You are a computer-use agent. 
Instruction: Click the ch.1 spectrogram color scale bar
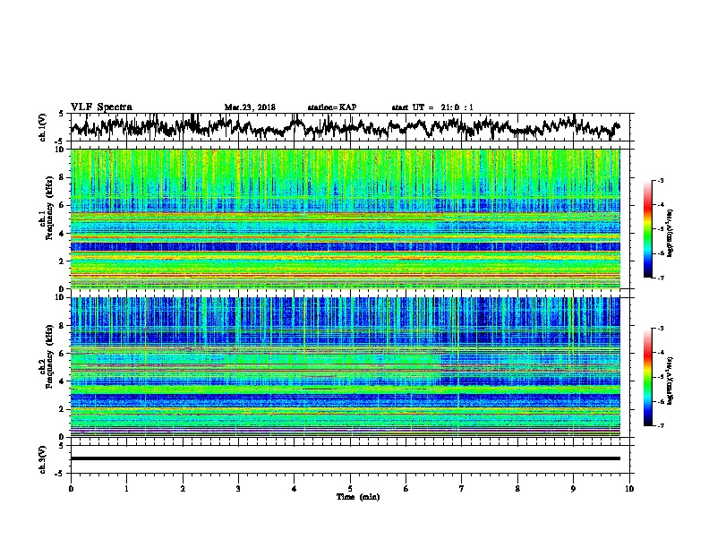(x=647, y=229)
